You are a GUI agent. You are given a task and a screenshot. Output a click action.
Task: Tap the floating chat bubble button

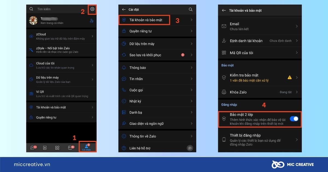point(190,148)
